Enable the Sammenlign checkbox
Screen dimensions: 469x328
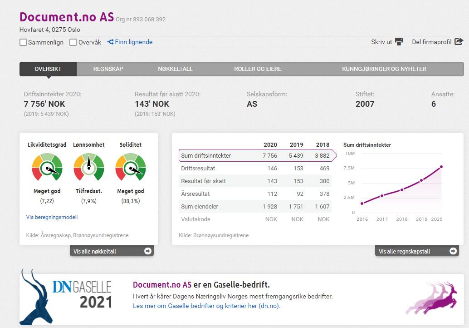23,42
